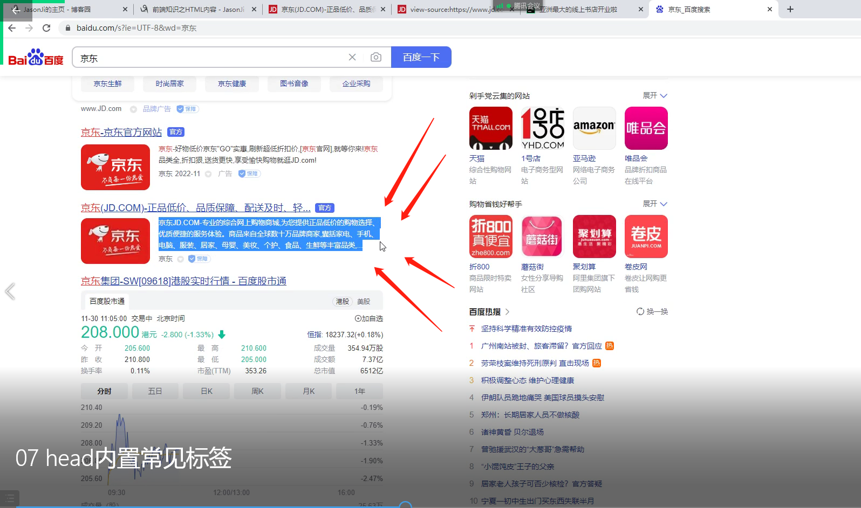Open hot search 广州南站被封、旅客滞留

pyautogui.click(x=542, y=346)
